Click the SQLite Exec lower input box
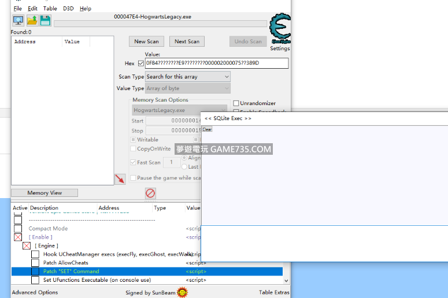Image resolution: width=448 pixels, height=298 pixels. pyautogui.click(x=324, y=244)
